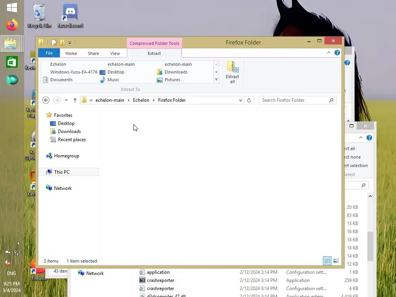396x297 pixels.
Task: Open the Windows Store taskbar icon
Action: coord(12,62)
